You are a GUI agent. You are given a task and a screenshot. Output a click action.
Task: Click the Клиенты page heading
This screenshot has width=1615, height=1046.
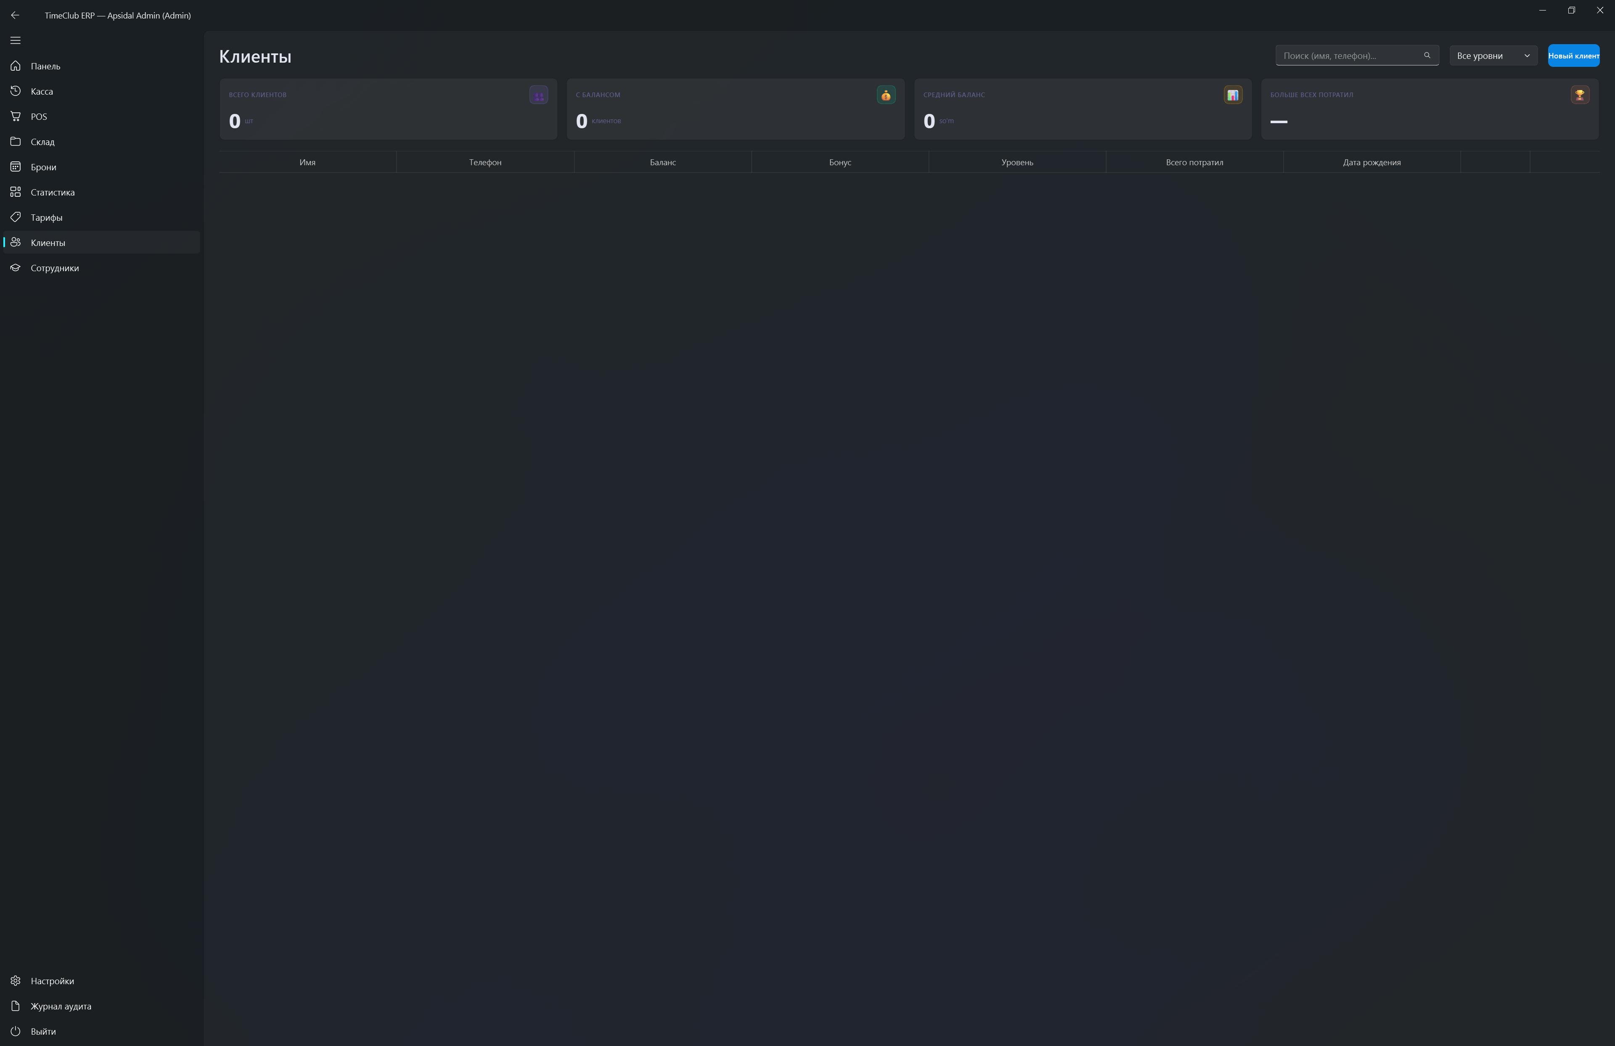coord(255,56)
